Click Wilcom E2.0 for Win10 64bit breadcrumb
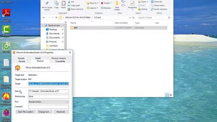 [x=78, y=18]
